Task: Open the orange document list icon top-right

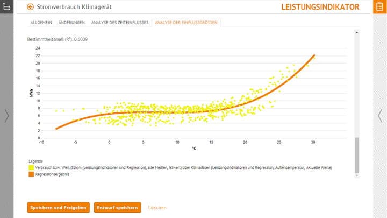Action: click(379, 6)
